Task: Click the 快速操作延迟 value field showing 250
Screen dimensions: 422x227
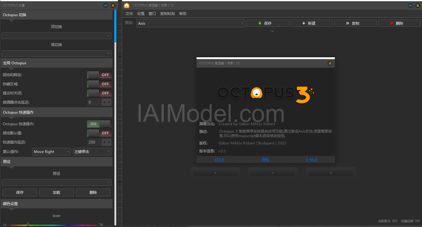Action: [94, 142]
